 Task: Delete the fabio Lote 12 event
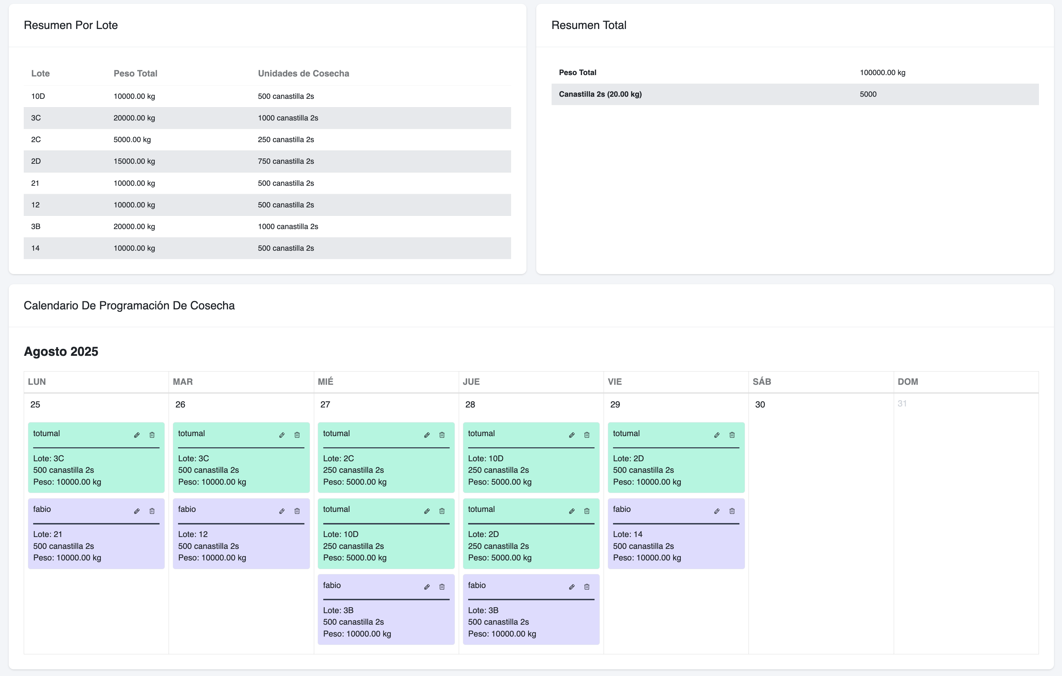point(297,511)
